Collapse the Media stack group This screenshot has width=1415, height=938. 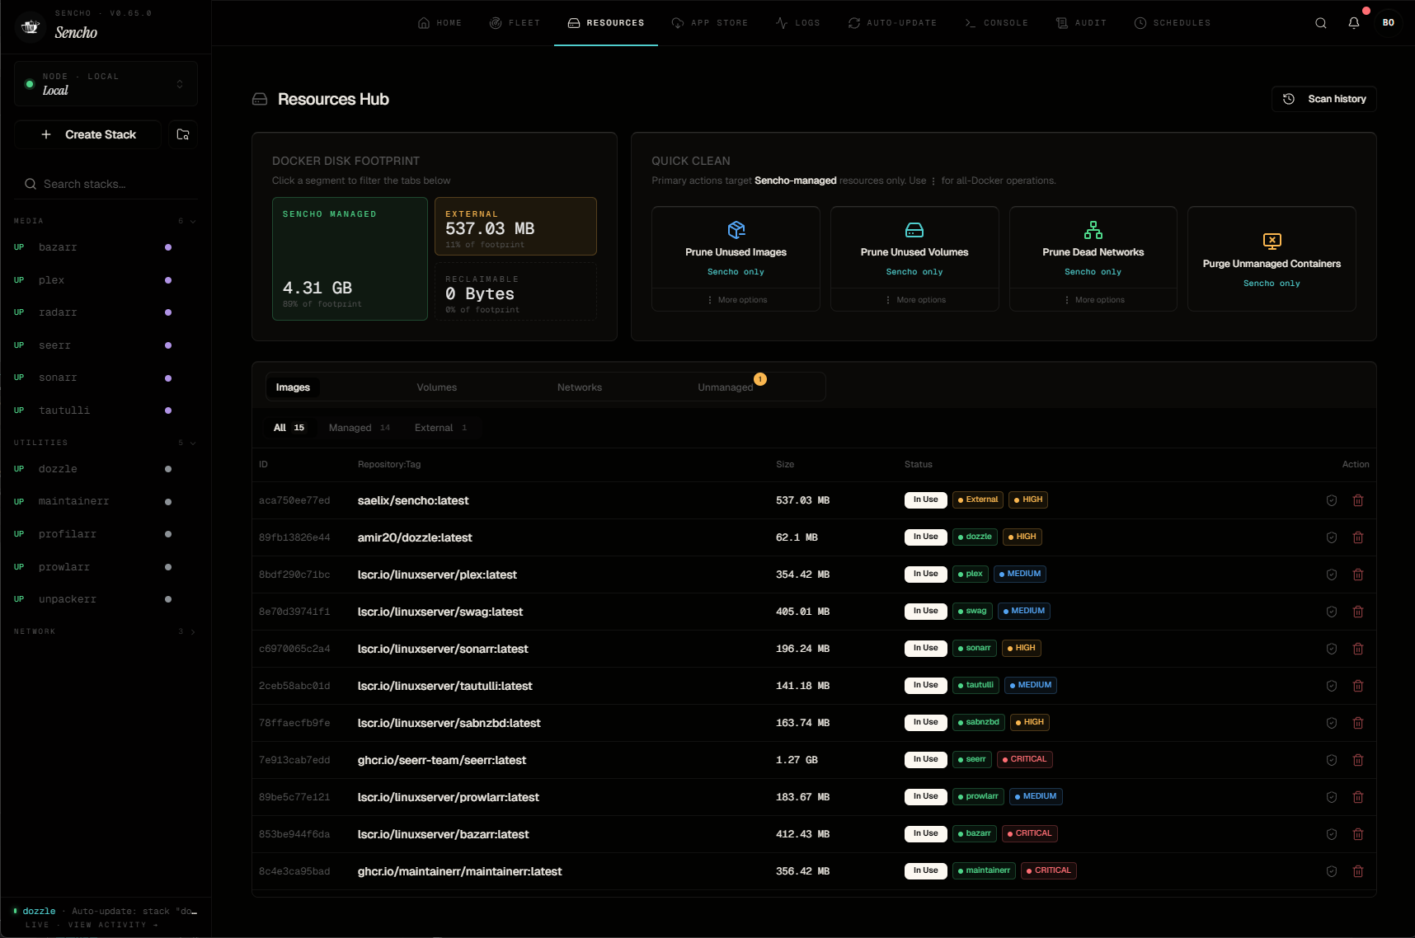(106, 221)
